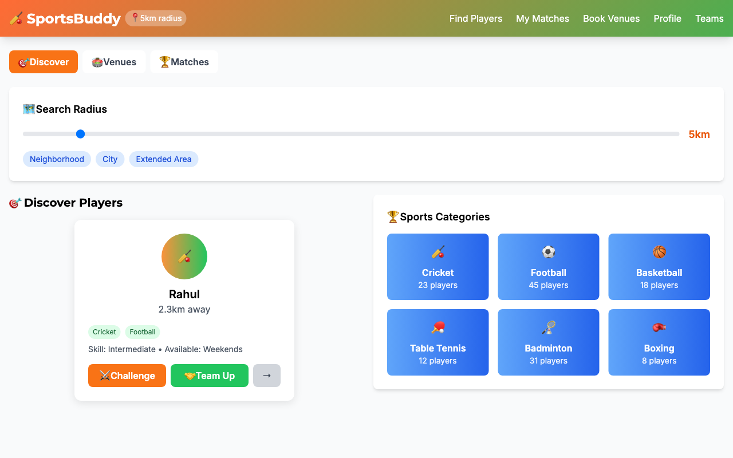733x458 pixels.
Task: Click the arrow to see next player
Action: (x=266, y=376)
